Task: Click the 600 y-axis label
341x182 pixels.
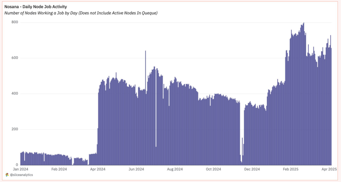Action: pyautogui.click(x=15, y=58)
